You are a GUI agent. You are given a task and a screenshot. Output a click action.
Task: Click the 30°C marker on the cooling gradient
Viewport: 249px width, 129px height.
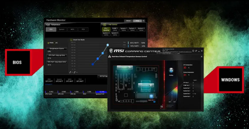click(170, 102)
